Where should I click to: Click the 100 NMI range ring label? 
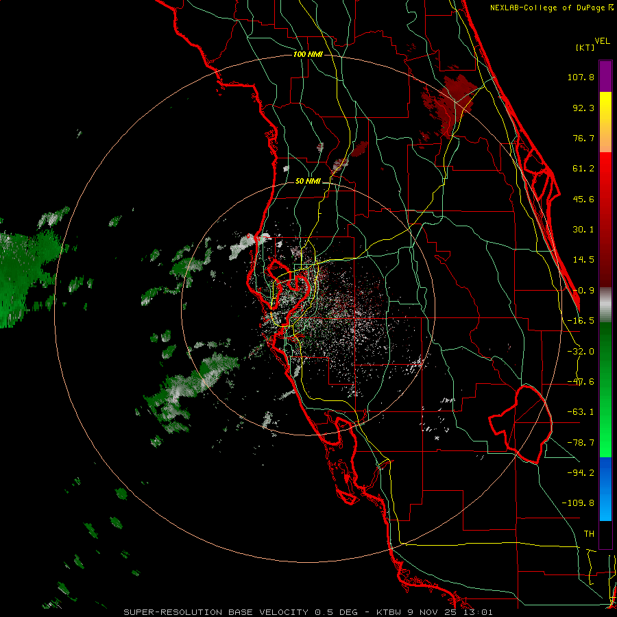click(x=308, y=54)
